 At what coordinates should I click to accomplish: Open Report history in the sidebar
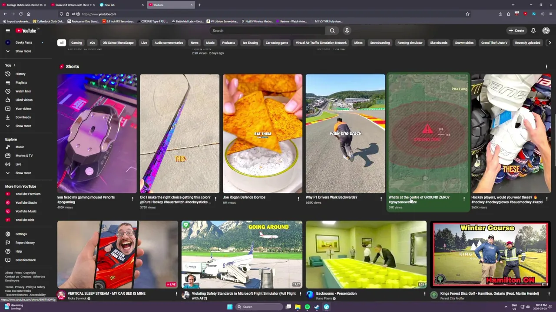[25, 243]
